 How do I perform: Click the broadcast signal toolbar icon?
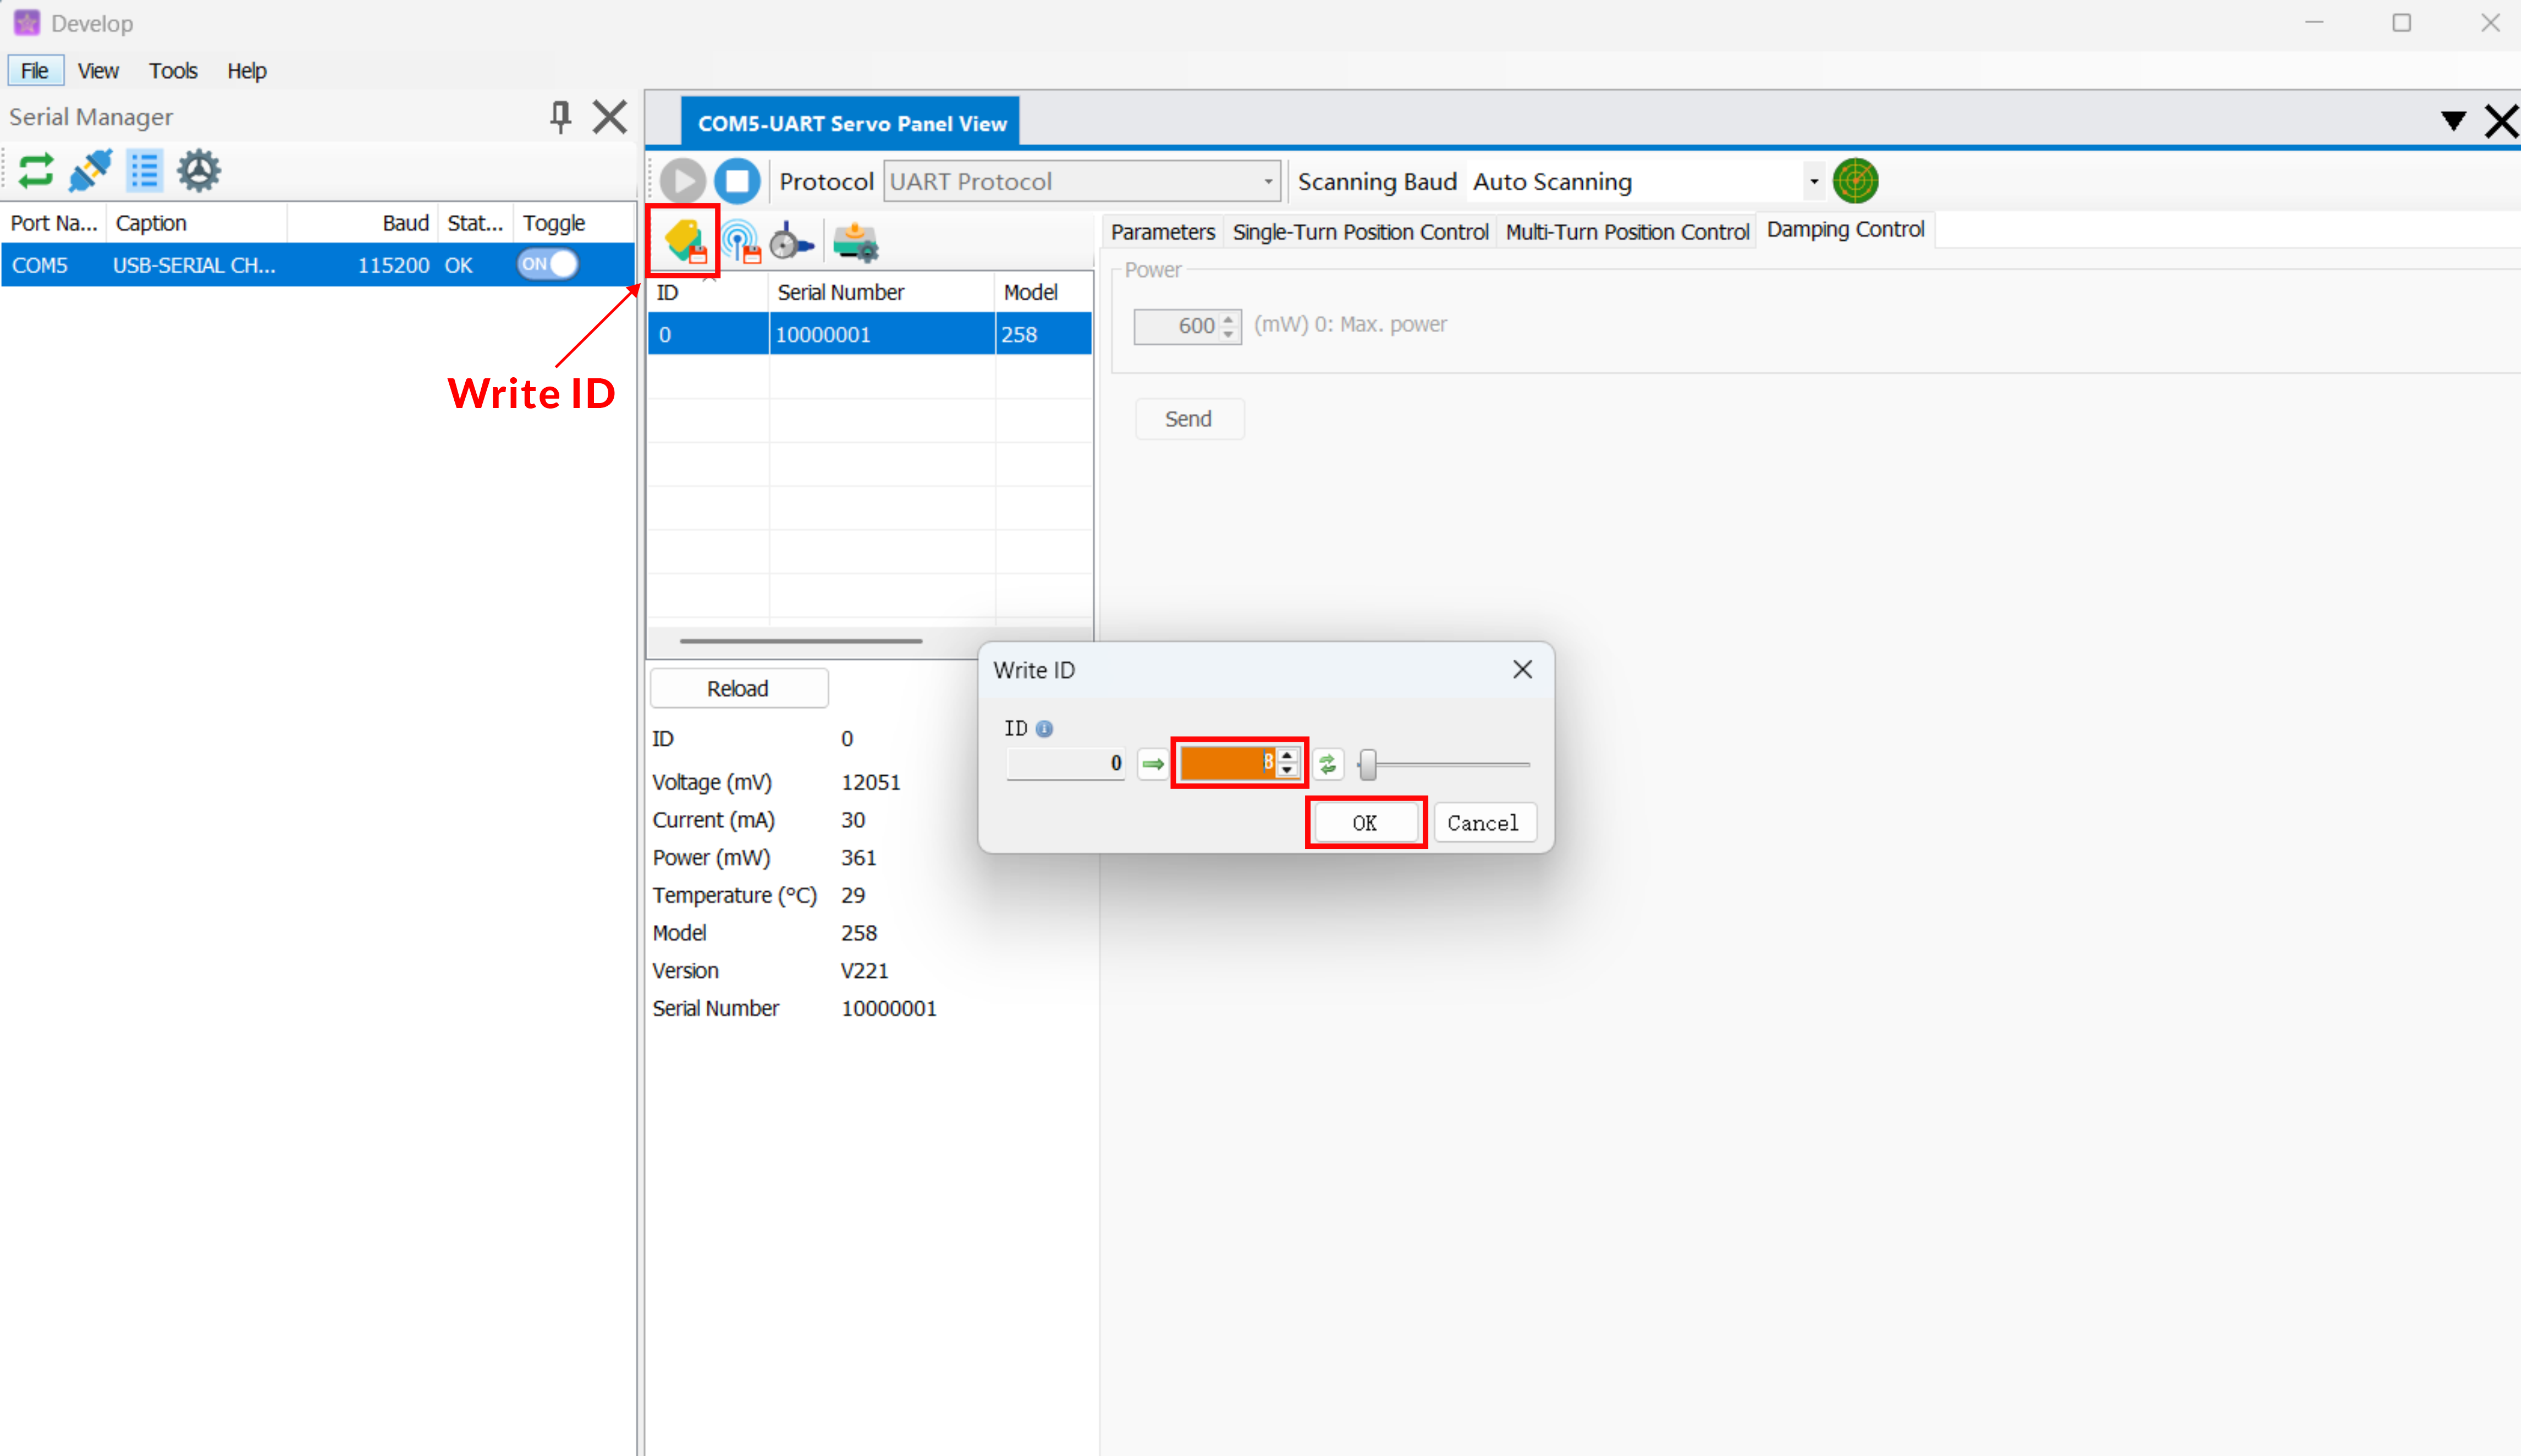pyautogui.click(x=741, y=241)
